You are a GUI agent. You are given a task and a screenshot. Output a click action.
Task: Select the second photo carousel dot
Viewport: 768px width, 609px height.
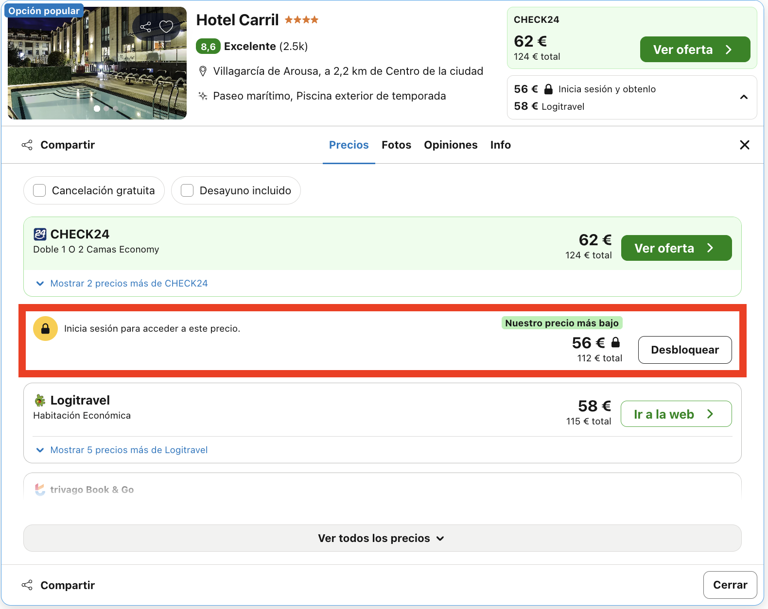click(x=106, y=109)
